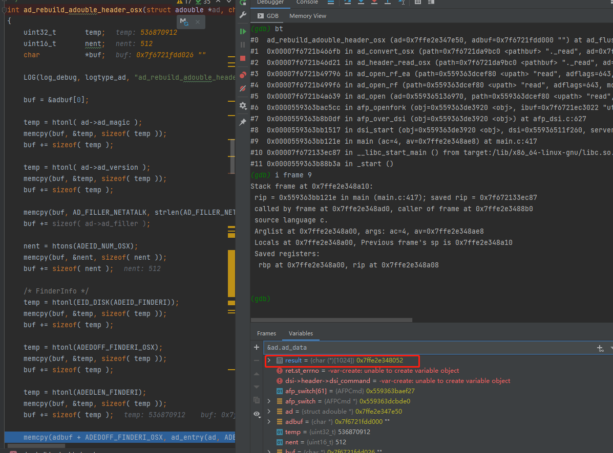Select the temp uint32_t variable row
This screenshot has height=453, width=613.
point(439,432)
